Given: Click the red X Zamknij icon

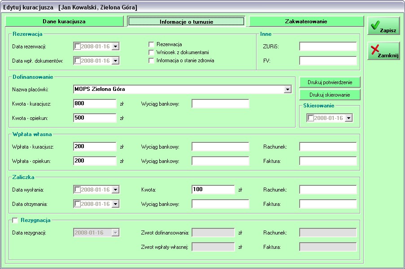Looking at the screenshot, I should coord(375,50).
